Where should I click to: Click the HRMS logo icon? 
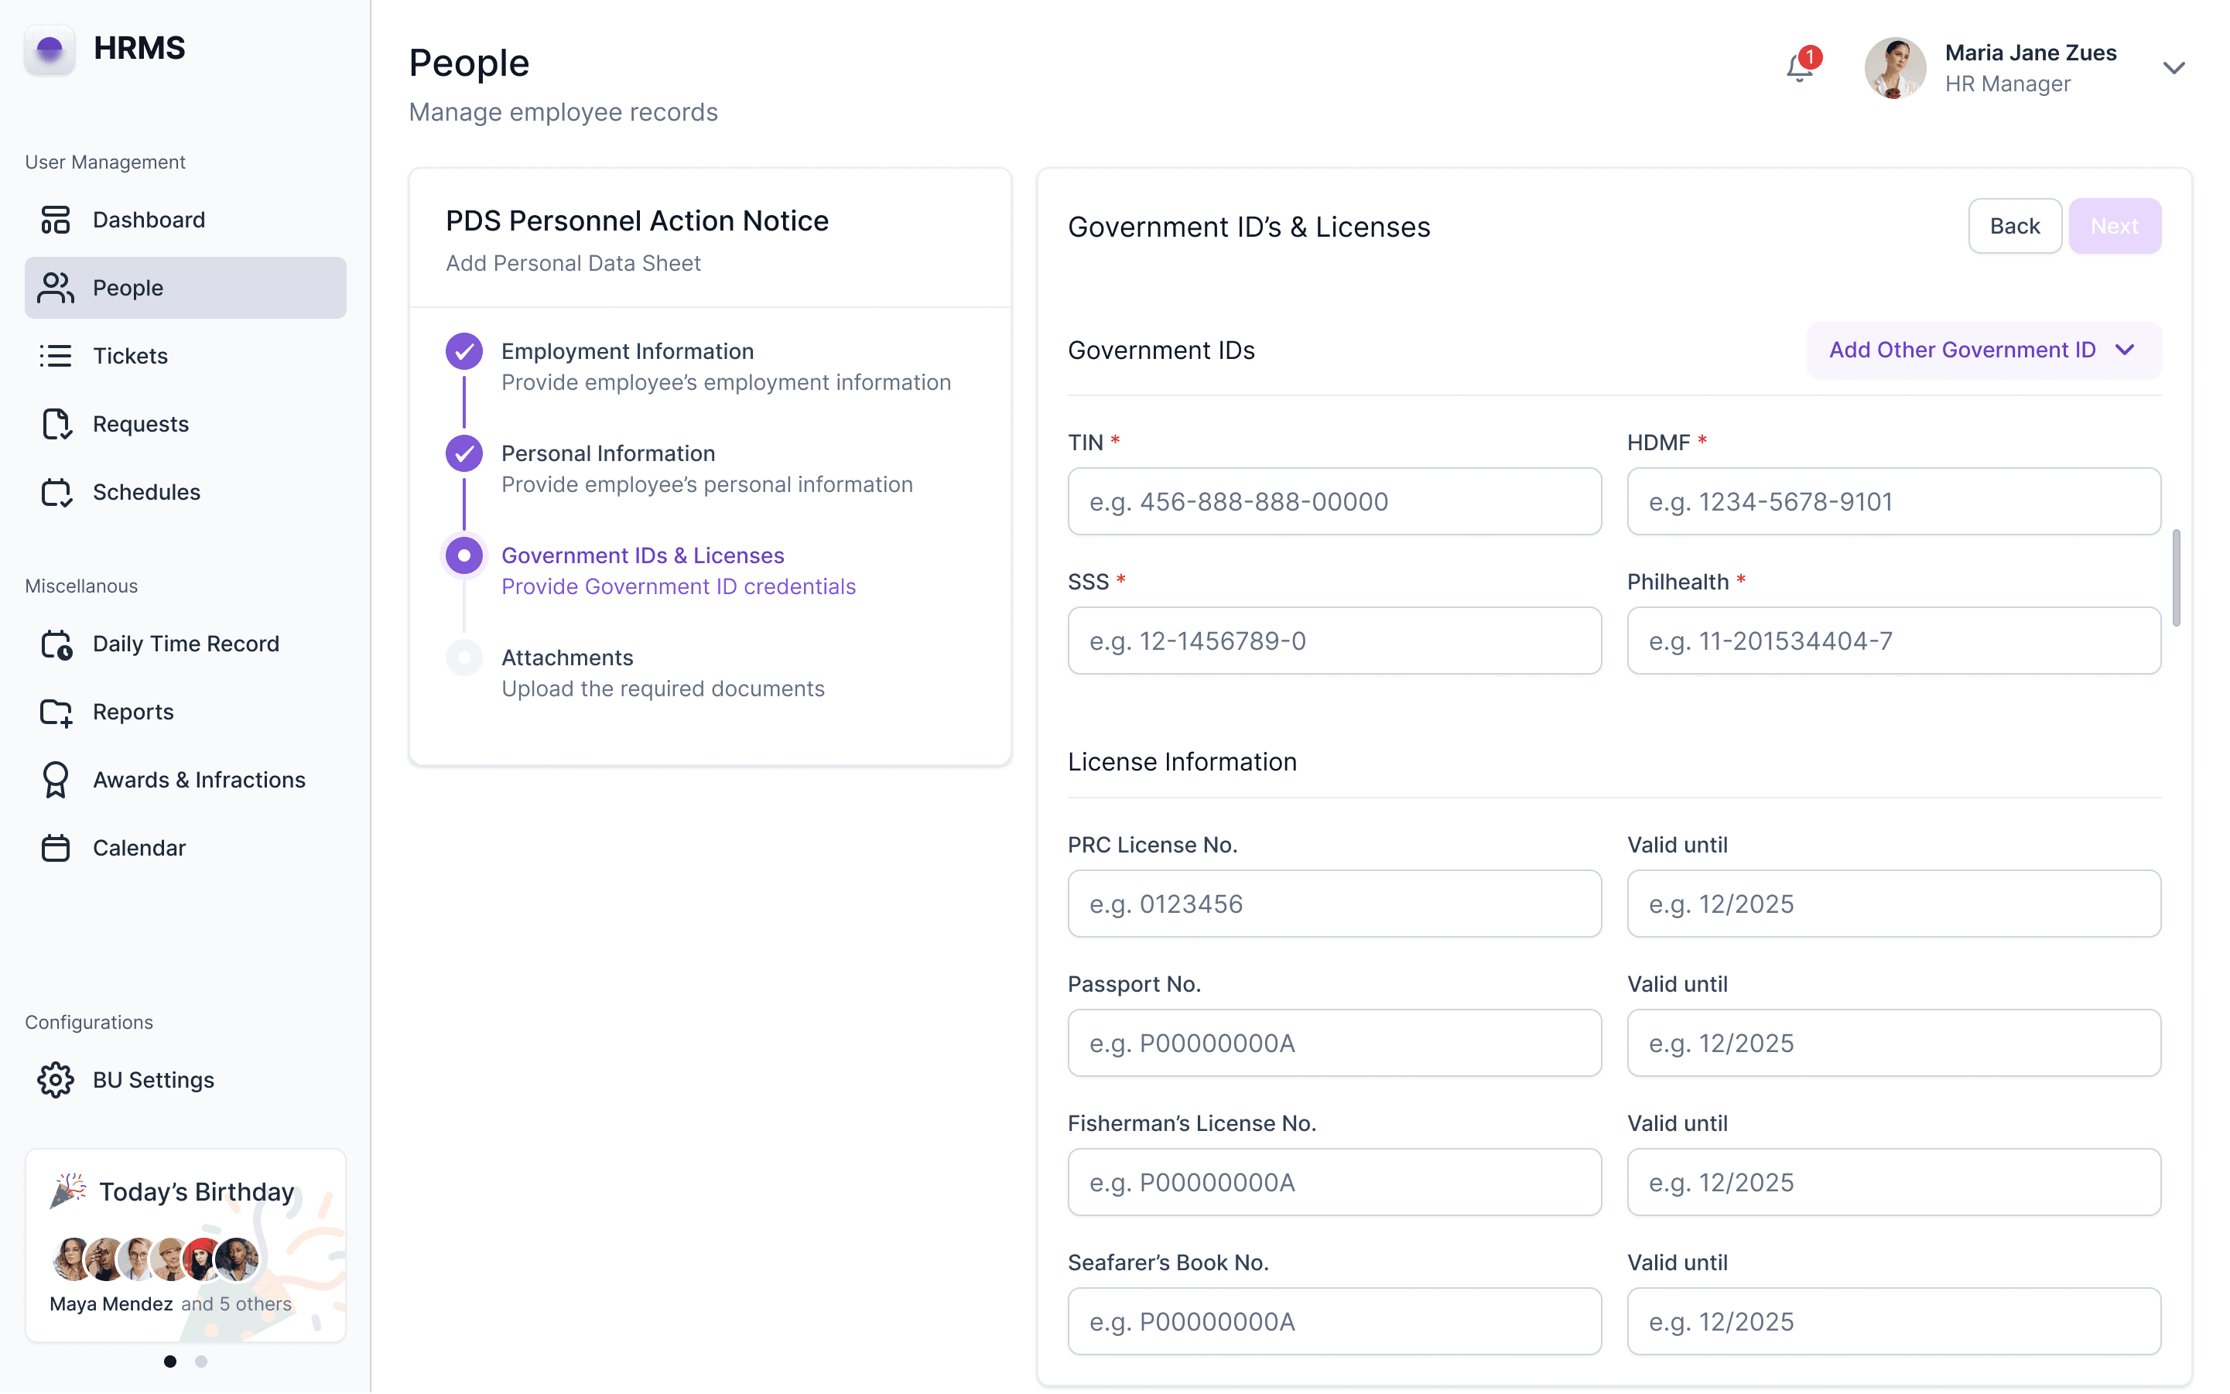pyautogui.click(x=50, y=48)
